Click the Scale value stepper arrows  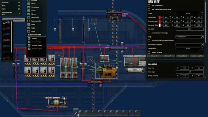(202, 13)
